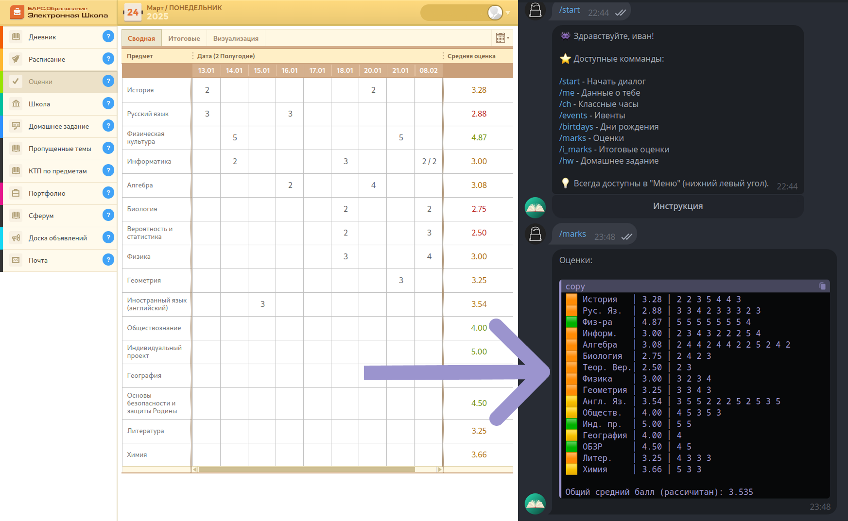Click the Общий средний балл line
This screenshot has height=521, width=848.
click(659, 492)
